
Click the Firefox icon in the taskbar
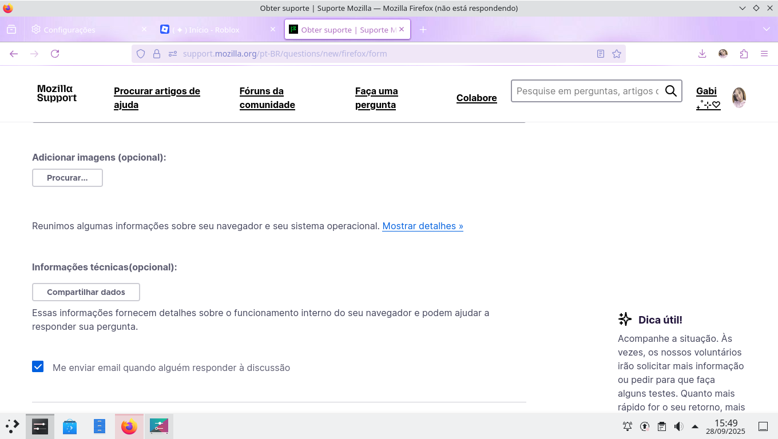pyautogui.click(x=129, y=426)
